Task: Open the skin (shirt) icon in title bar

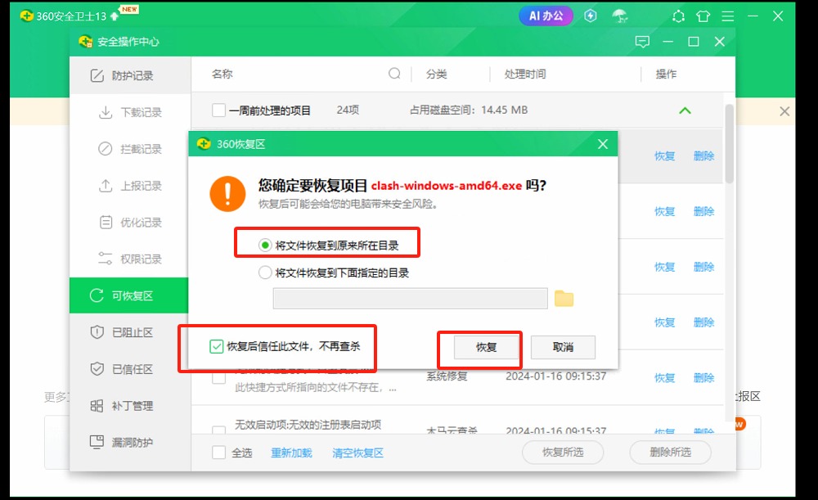Action: coord(703,16)
